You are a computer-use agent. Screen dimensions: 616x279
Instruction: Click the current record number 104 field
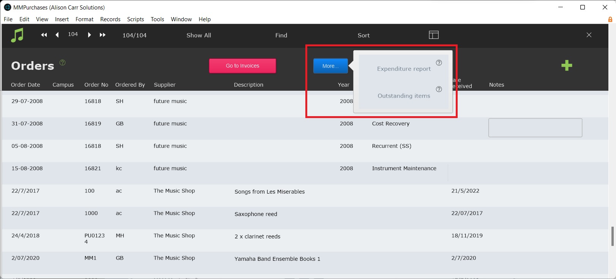[x=73, y=34]
